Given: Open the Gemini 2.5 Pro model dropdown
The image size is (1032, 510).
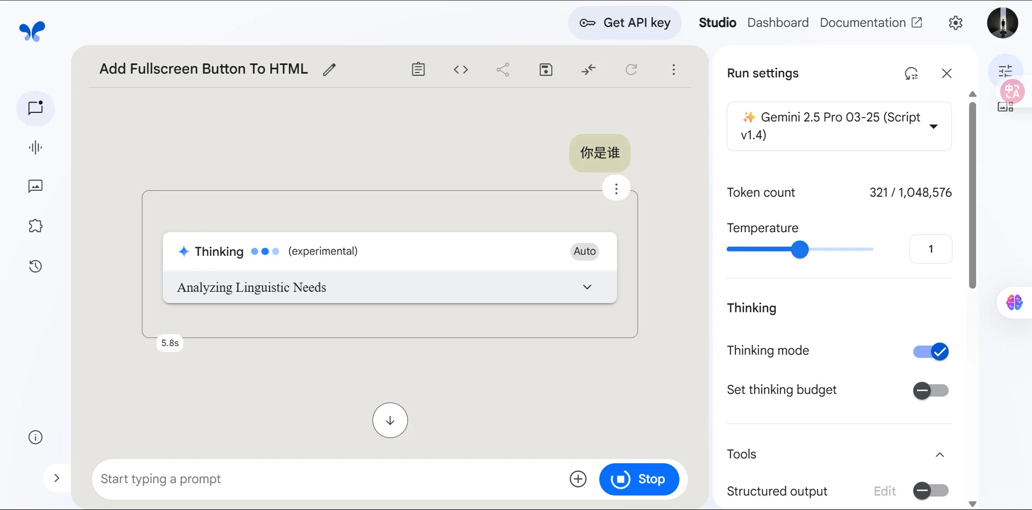Looking at the screenshot, I should pos(839,126).
